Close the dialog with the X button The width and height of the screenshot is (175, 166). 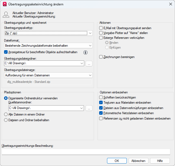(170, 4)
